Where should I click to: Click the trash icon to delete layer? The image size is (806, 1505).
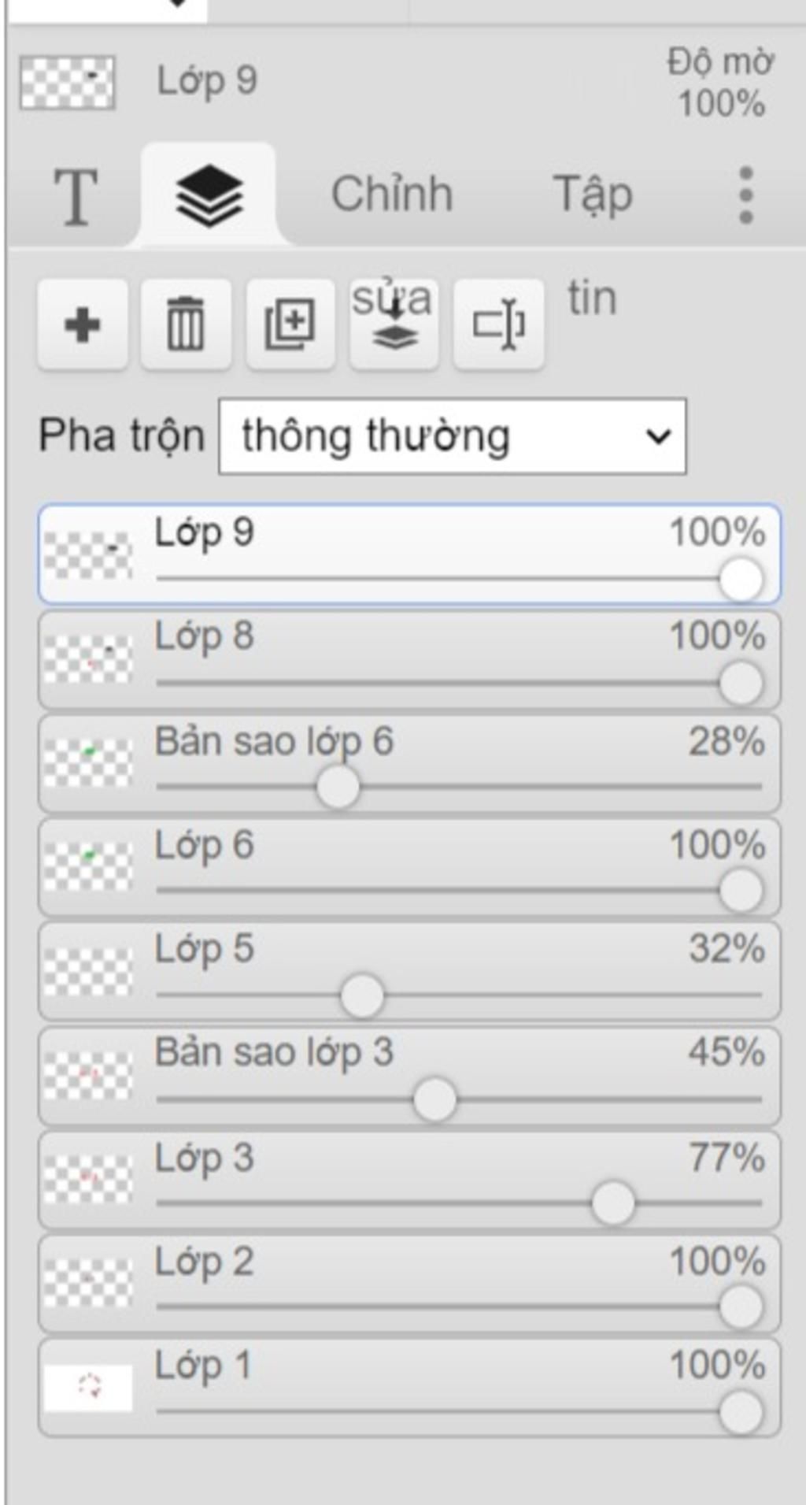[186, 324]
